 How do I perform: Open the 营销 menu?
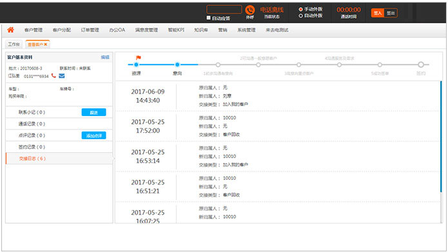click(x=222, y=30)
